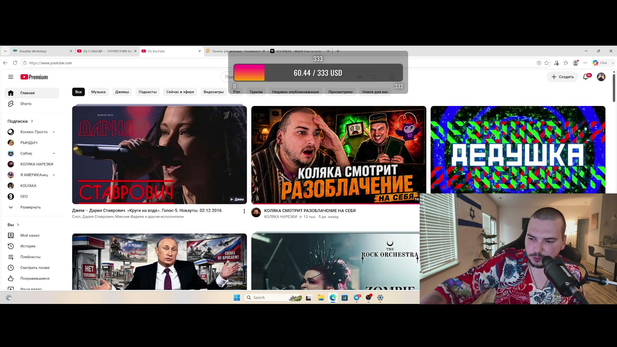Open Понравившиеся in the sidebar
Image resolution: width=617 pixels, height=347 pixels.
tap(32, 279)
